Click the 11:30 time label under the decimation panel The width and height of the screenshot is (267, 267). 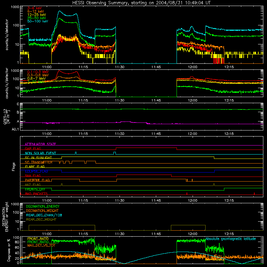point(119,234)
